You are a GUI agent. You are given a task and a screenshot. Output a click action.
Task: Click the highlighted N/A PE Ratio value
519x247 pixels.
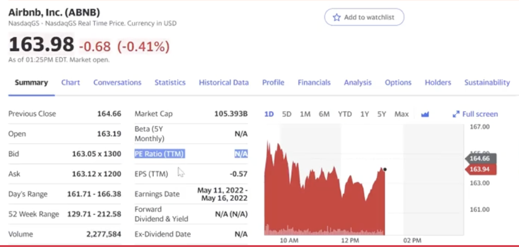241,154
